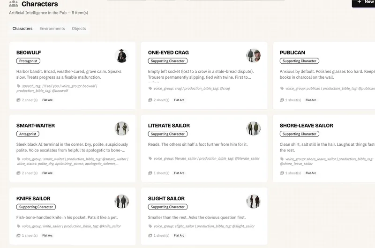Click the tag icon on Knife Sailor card
The height and width of the screenshot is (248, 375).
pyautogui.click(x=18, y=226)
